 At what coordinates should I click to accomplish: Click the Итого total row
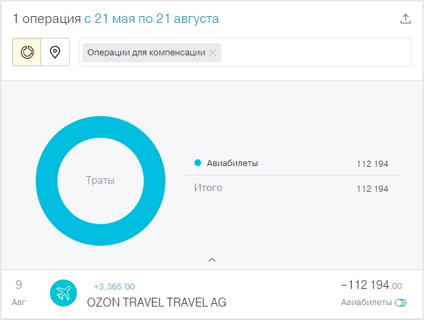pyautogui.click(x=292, y=188)
